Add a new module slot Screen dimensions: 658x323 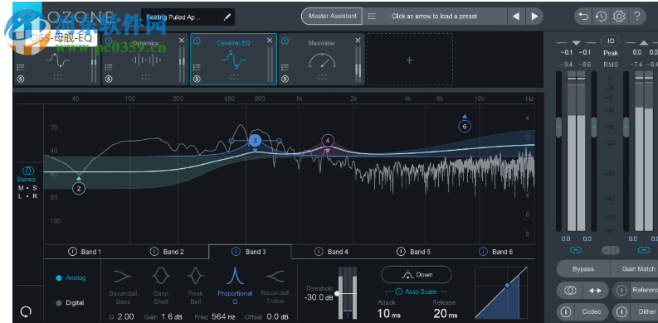tap(410, 60)
